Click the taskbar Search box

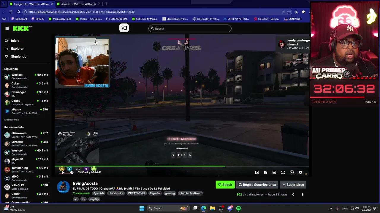(168, 208)
